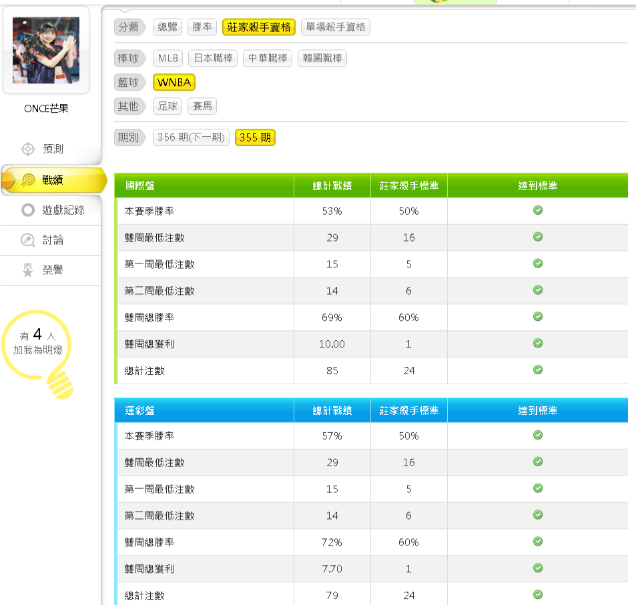Click green check for 運彩盤 總計注數
Viewport: 636px width, 605px height.
pos(538,594)
